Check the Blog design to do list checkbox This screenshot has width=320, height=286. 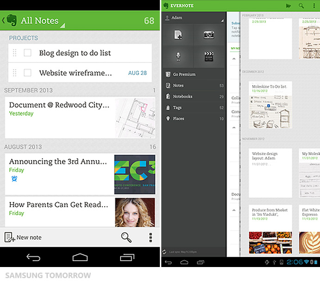tap(27, 53)
